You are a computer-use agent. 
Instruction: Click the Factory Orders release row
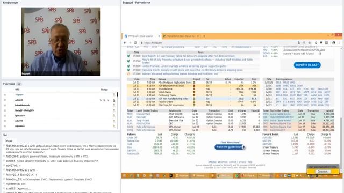tap(193, 102)
